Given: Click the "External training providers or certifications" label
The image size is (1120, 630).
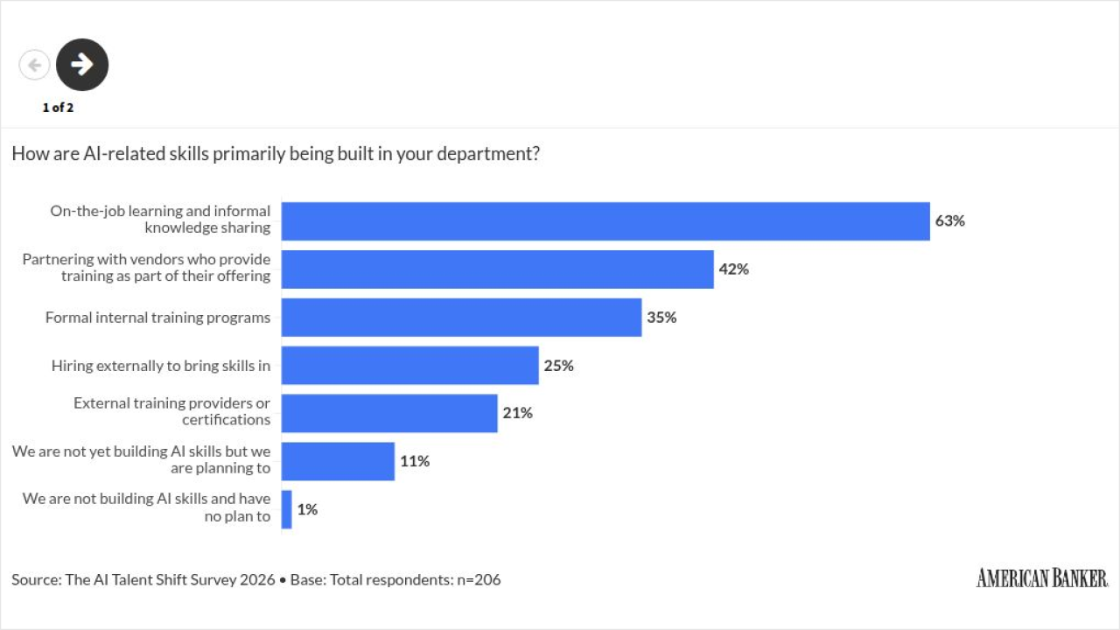Looking at the screenshot, I should point(172,412).
